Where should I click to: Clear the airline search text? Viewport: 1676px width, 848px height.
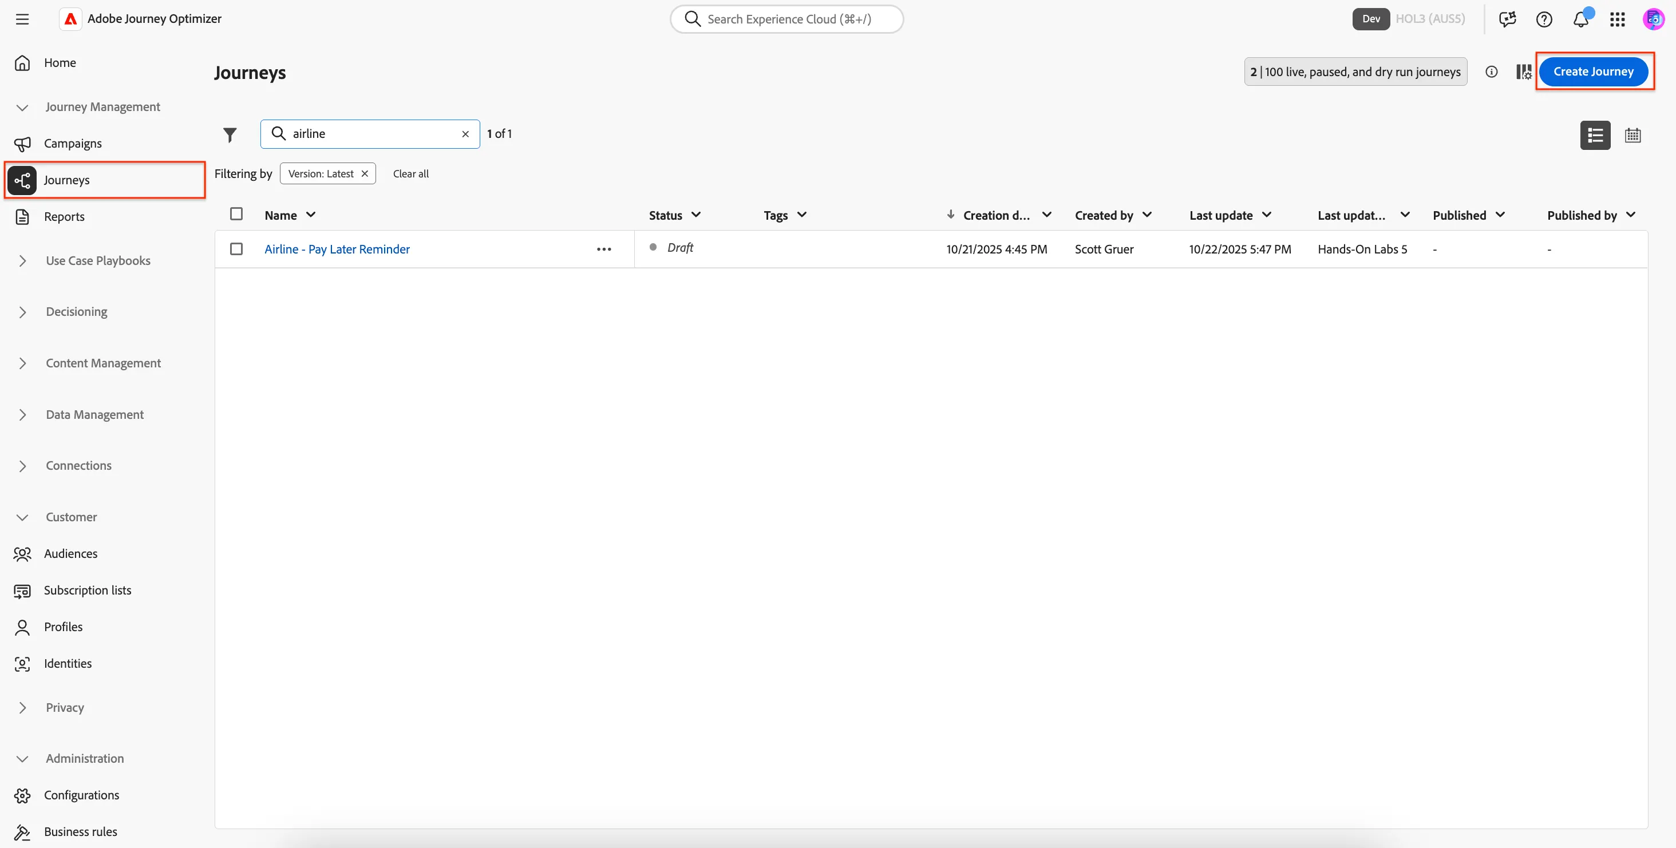465,134
